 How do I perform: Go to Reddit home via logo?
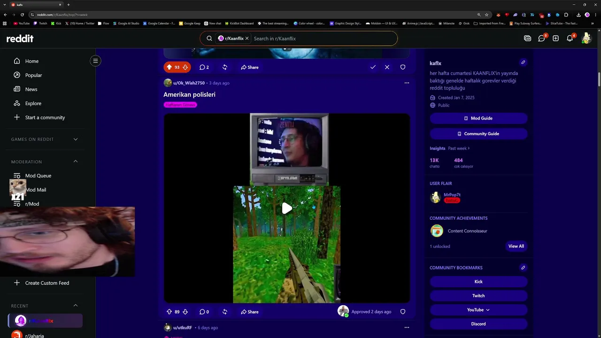(20, 38)
